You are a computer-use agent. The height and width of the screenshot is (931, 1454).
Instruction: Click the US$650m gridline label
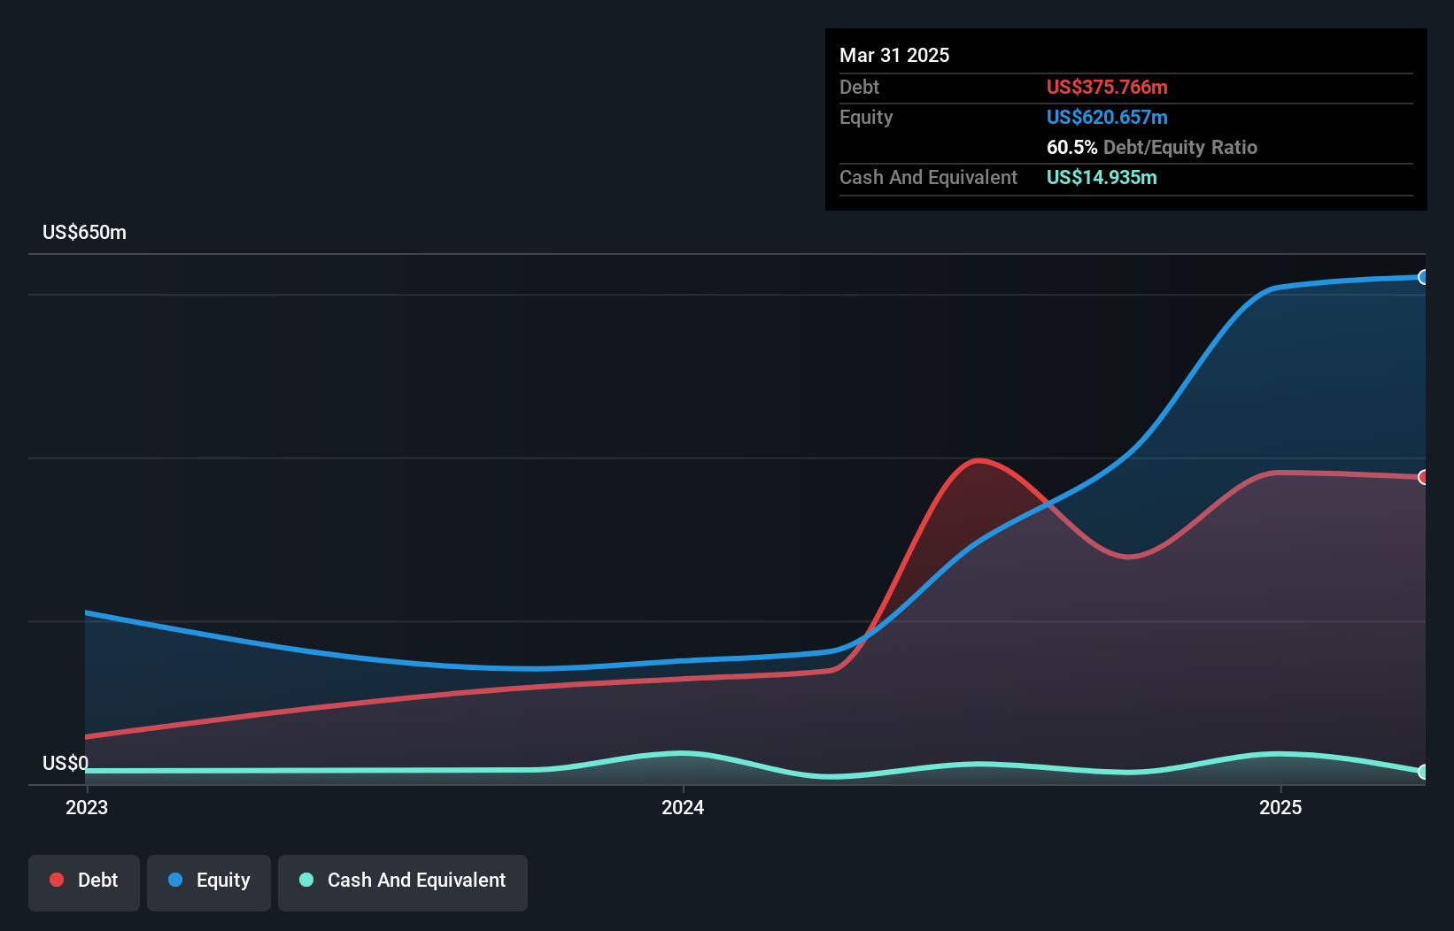(84, 232)
